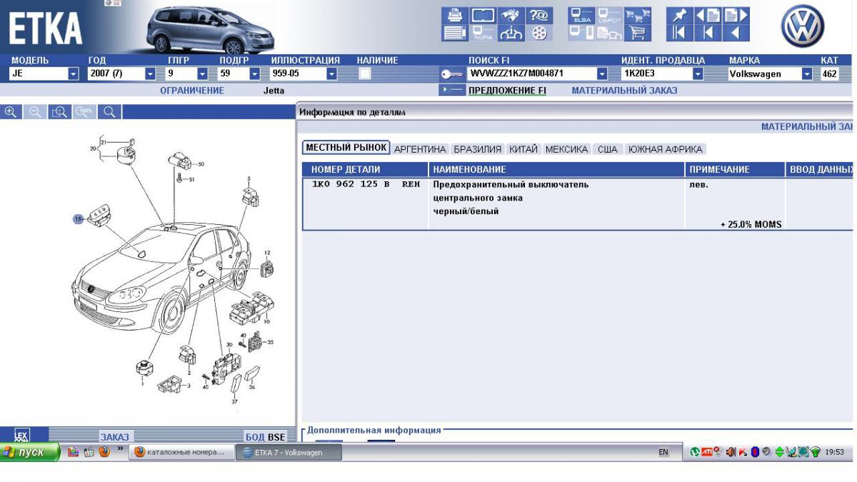Click the plain magnifier icon

click(109, 112)
